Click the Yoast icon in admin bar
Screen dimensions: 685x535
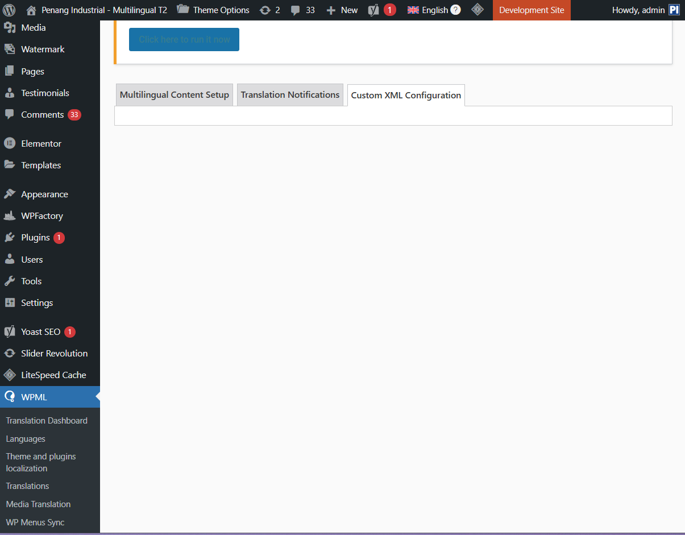(x=373, y=10)
